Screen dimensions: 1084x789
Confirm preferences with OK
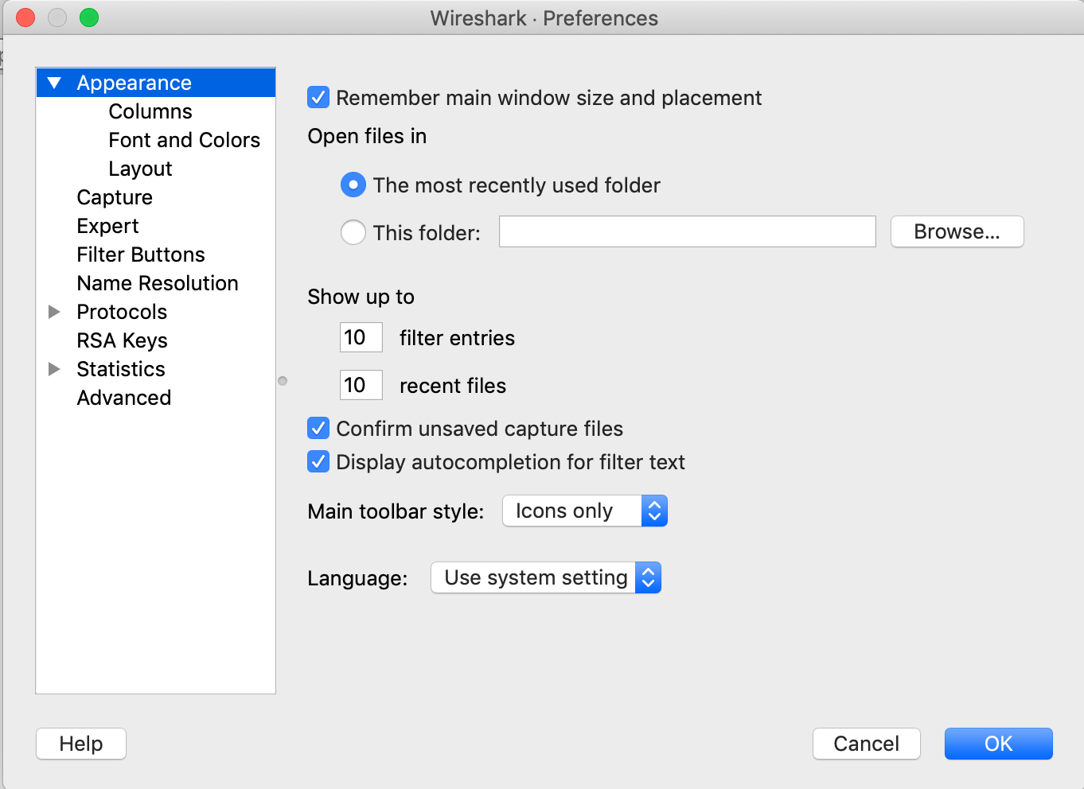999,744
